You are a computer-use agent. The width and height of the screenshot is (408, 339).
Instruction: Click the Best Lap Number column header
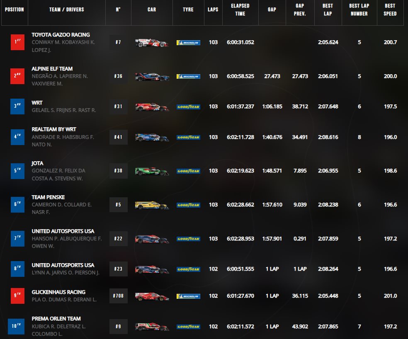tap(359, 10)
